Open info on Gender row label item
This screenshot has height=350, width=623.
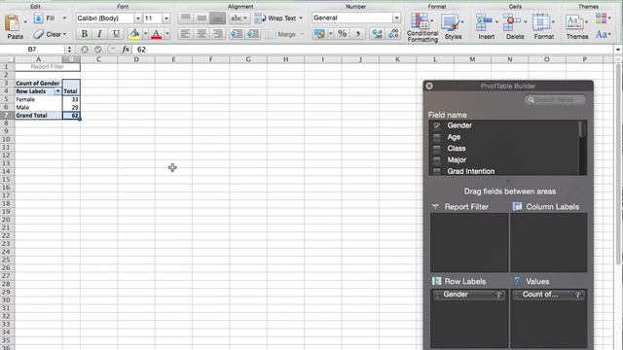(x=498, y=295)
